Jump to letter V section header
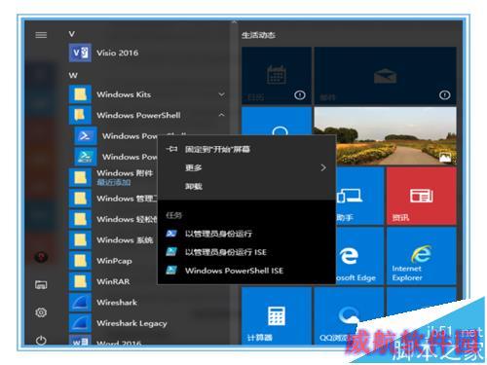This screenshot has width=487, height=365. 72,34
